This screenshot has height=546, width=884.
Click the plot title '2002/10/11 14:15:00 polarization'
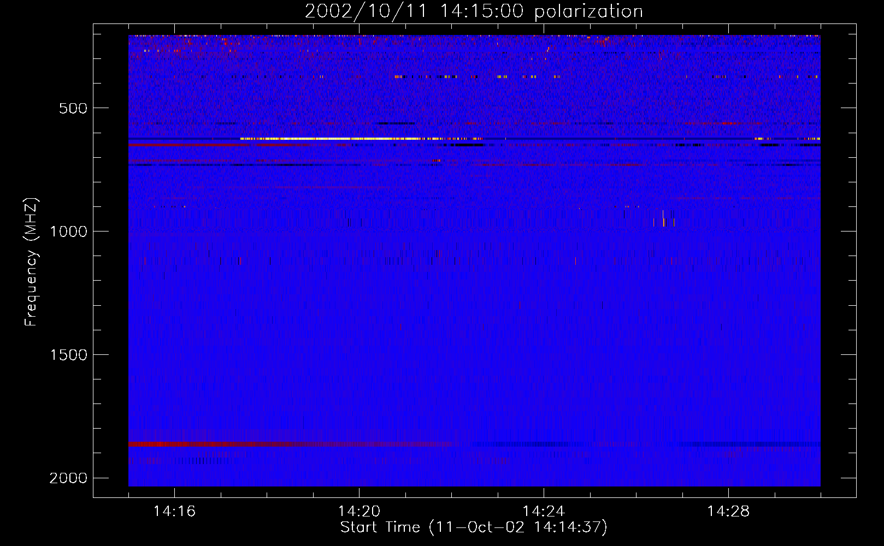click(474, 11)
